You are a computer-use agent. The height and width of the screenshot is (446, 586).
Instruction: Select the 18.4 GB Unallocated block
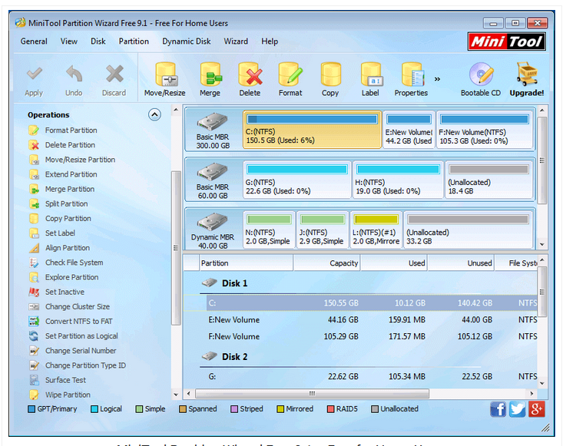[x=488, y=180]
